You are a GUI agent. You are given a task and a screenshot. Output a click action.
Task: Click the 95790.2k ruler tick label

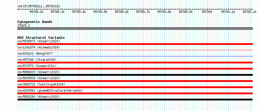(x=250, y=12)
